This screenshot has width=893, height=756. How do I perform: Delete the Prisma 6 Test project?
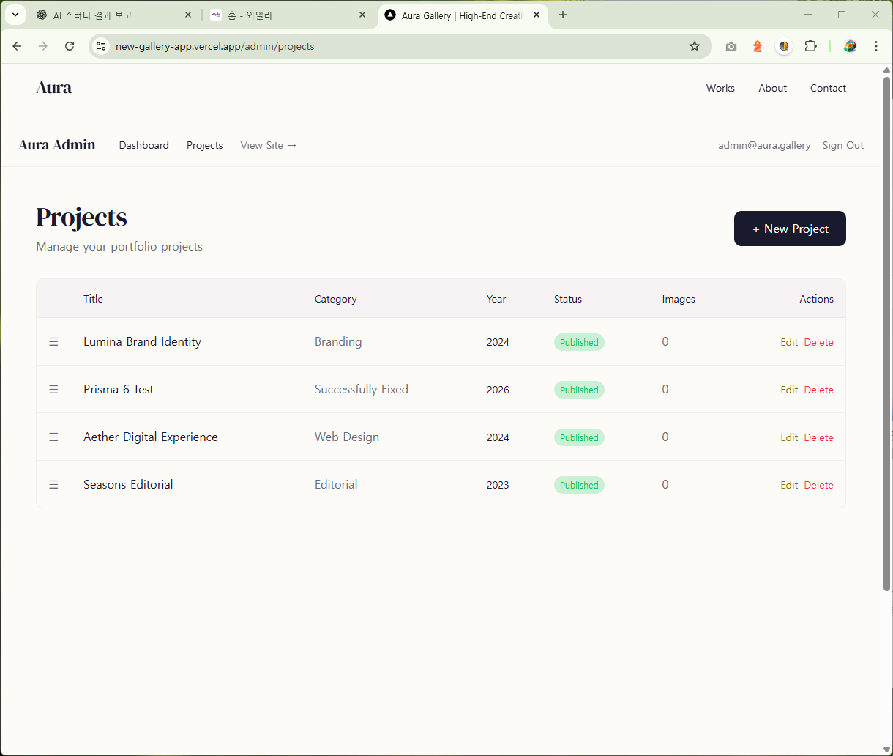[818, 390]
